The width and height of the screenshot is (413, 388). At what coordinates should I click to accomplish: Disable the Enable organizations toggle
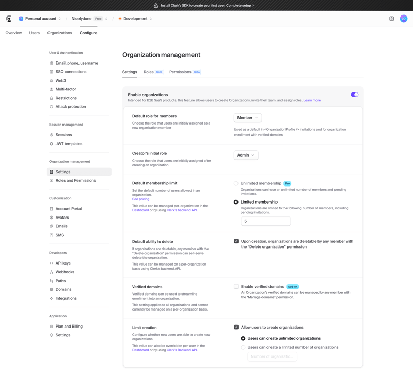[353, 95]
